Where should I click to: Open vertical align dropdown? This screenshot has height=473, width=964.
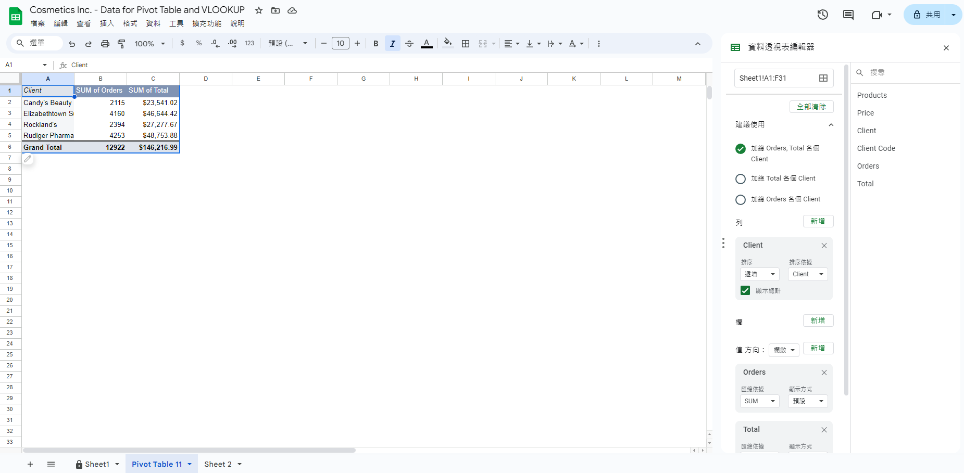click(x=533, y=44)
